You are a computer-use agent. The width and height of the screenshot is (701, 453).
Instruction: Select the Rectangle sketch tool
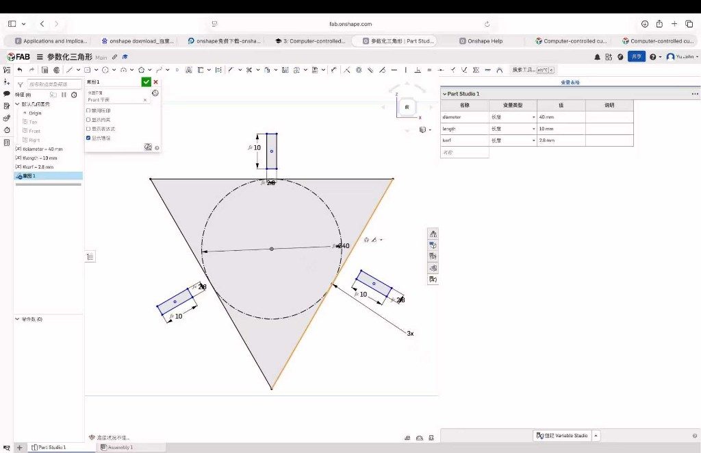(87, 70)
